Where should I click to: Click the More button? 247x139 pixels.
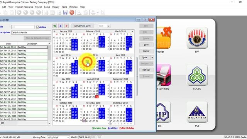145,58
